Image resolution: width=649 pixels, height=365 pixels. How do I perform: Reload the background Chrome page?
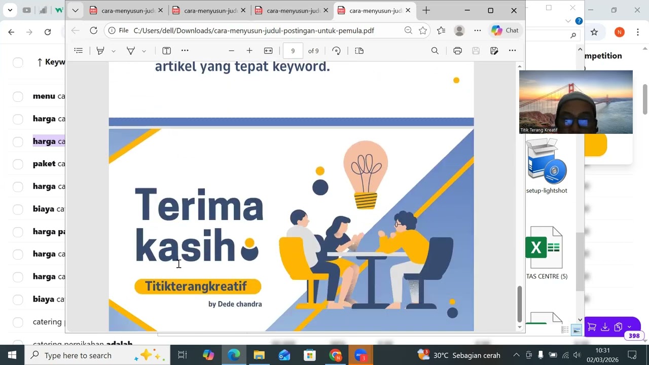point(48,32)
